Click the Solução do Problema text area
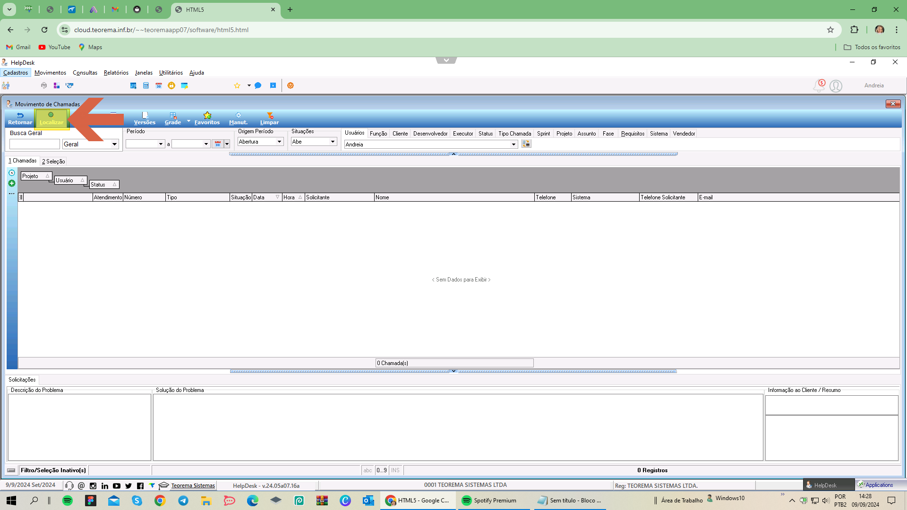907x510 pixels. click(458, 427)
